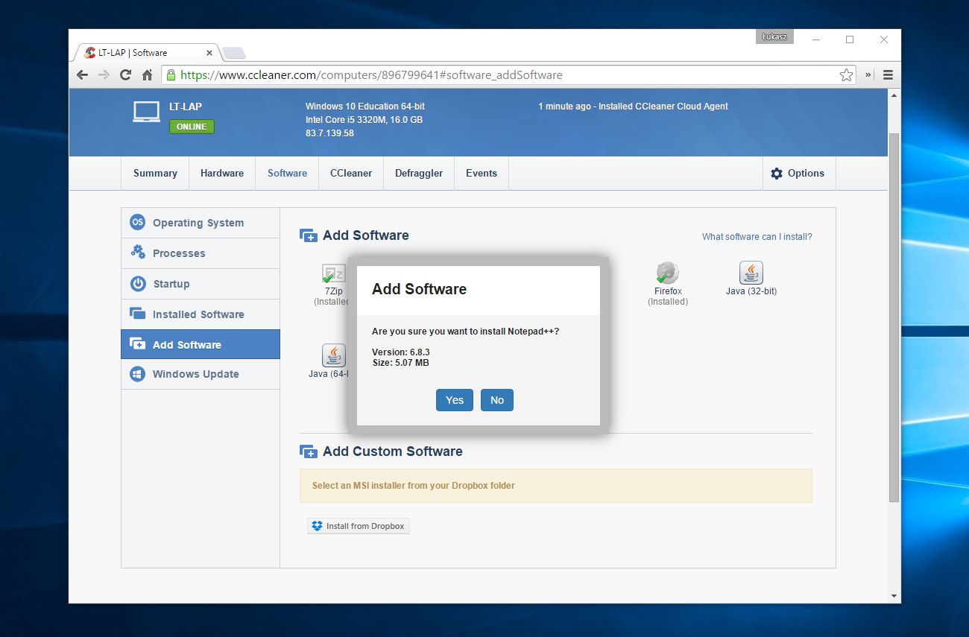Confirm installation with the Yes button
This screenshot has width=969, height=637.
coord(455,400)
